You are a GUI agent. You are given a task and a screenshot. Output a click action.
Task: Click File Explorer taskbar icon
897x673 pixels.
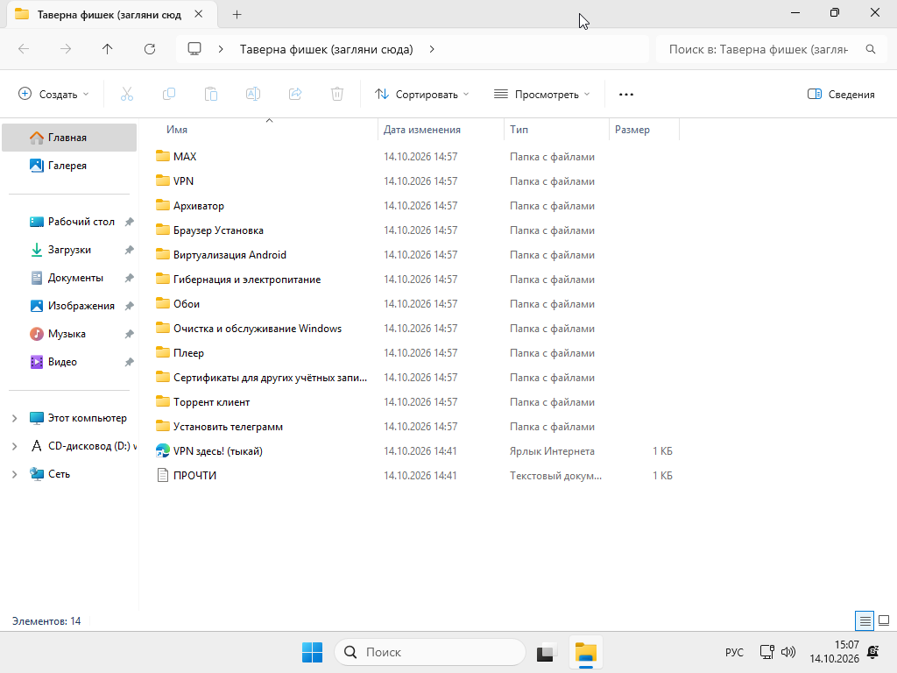(x=586, y=652)
